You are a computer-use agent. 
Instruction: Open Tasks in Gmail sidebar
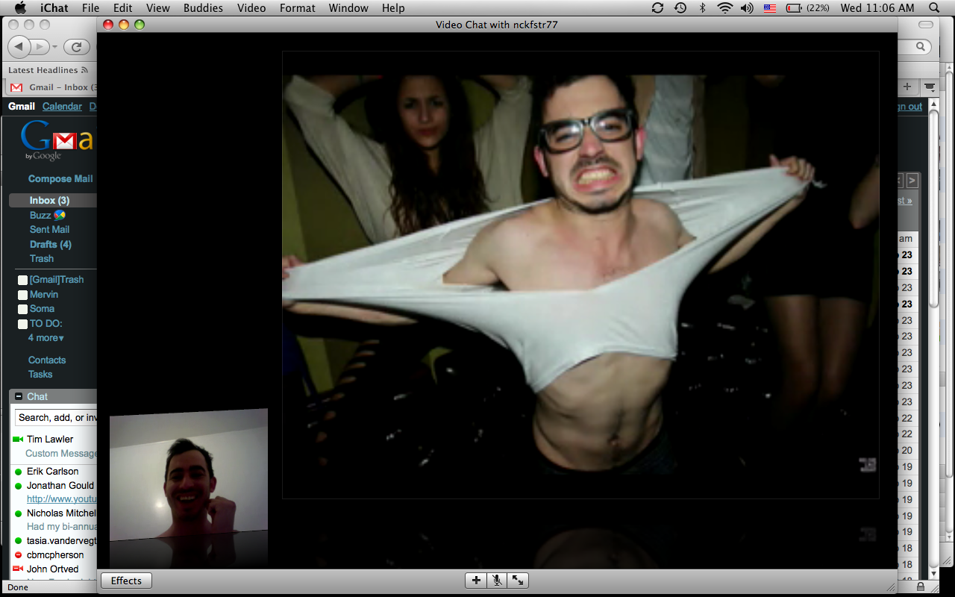(x=40, y=375)
